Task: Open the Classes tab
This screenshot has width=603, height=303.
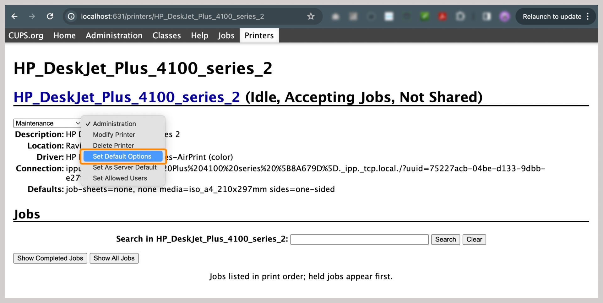Action: (x=166, y=35)
